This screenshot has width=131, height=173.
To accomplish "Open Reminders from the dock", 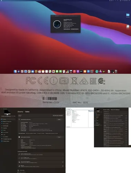I will pyautogui.click(x=46, y=72).
